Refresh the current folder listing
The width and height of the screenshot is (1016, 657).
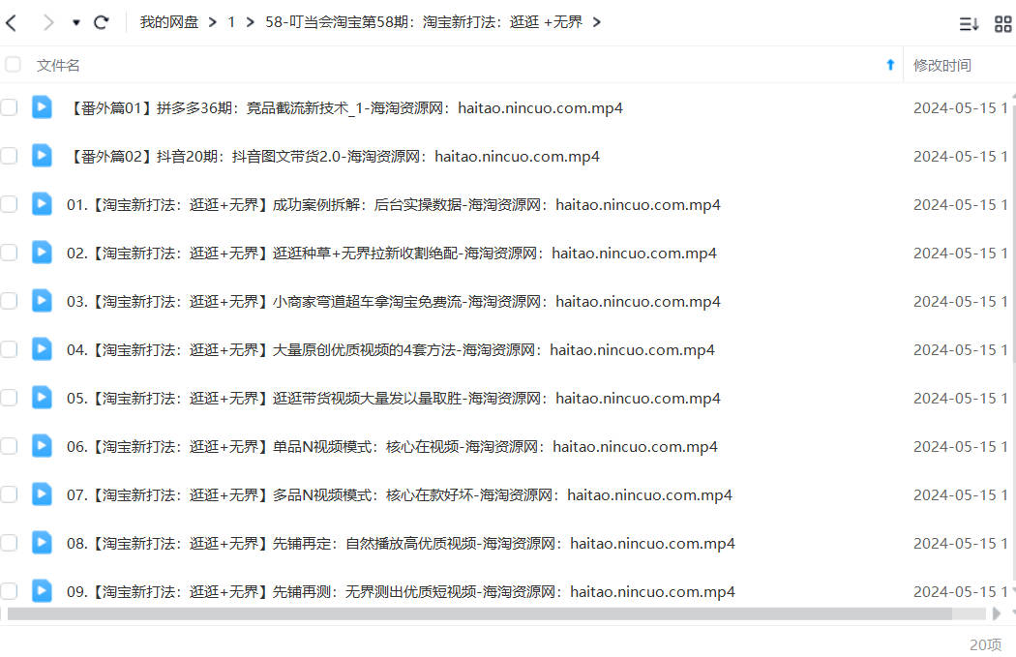(101, 22)
